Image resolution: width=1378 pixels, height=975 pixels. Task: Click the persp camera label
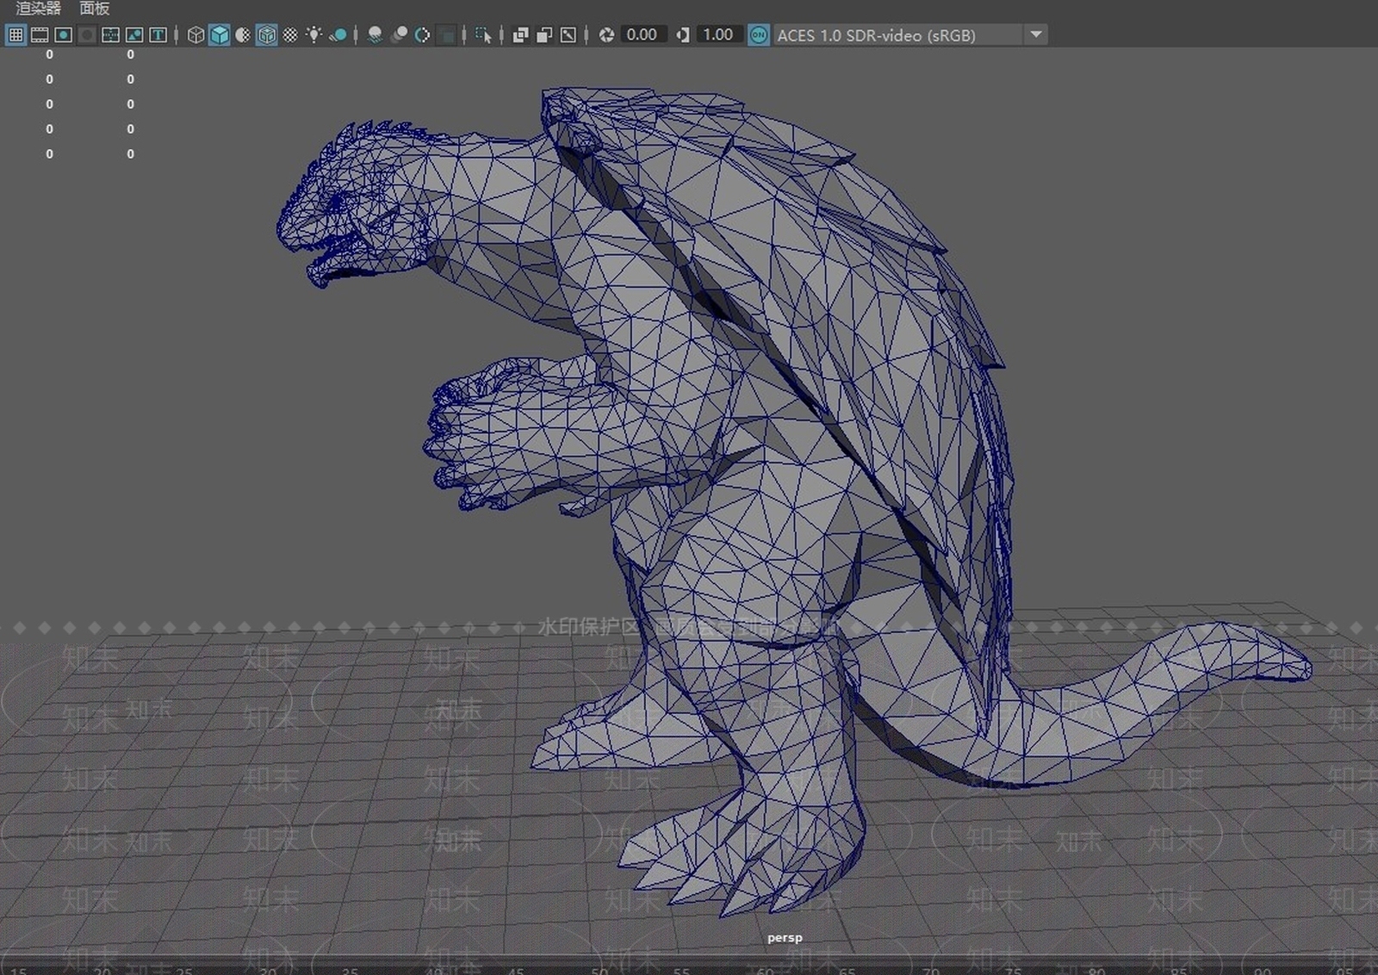pos(785,938)
